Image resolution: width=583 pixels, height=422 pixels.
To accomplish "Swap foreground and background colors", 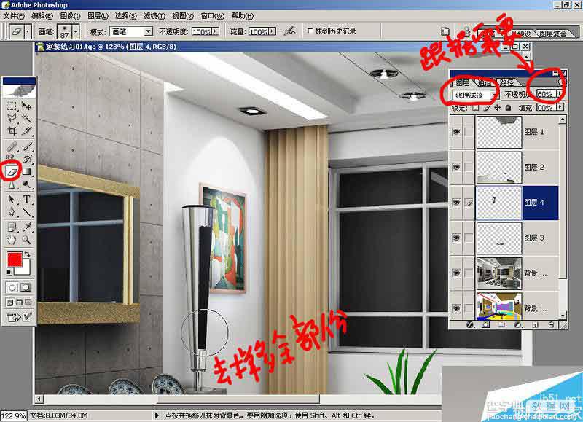I will [27, 254].
